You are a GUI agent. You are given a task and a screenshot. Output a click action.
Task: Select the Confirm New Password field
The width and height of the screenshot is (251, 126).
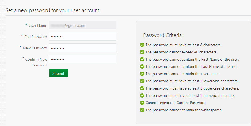pos(83,59)
